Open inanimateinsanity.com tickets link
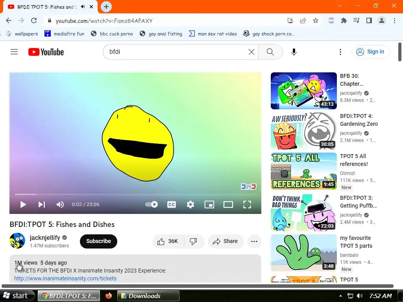Viewport: 403px width, 302px height. click(65, 278)
